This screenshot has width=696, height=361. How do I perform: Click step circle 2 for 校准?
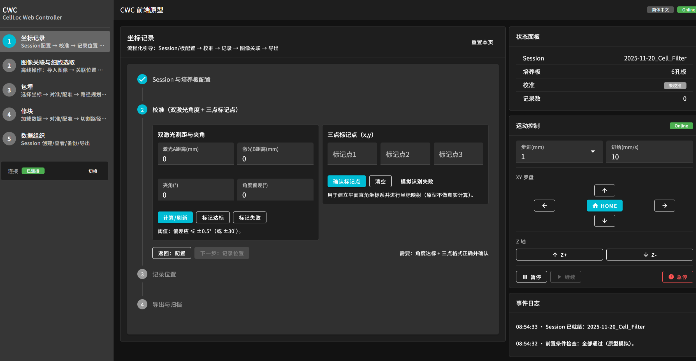coord(142,110)
